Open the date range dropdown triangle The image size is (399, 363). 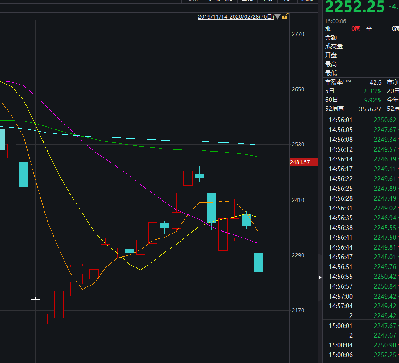(x=278, y=17)
